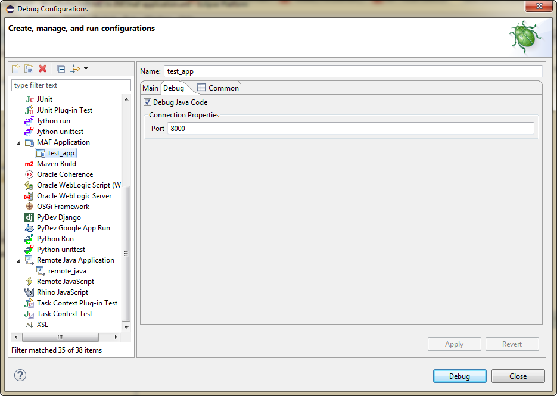
Task: Click the Remote Java Application icon
Action: (29, 260)
